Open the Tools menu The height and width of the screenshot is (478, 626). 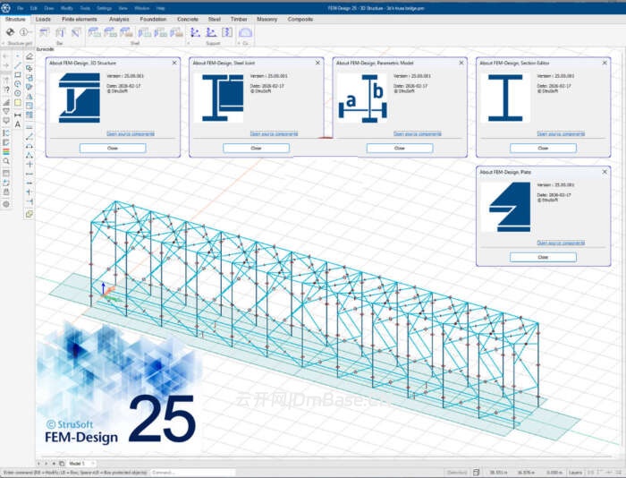pos(85,8)
